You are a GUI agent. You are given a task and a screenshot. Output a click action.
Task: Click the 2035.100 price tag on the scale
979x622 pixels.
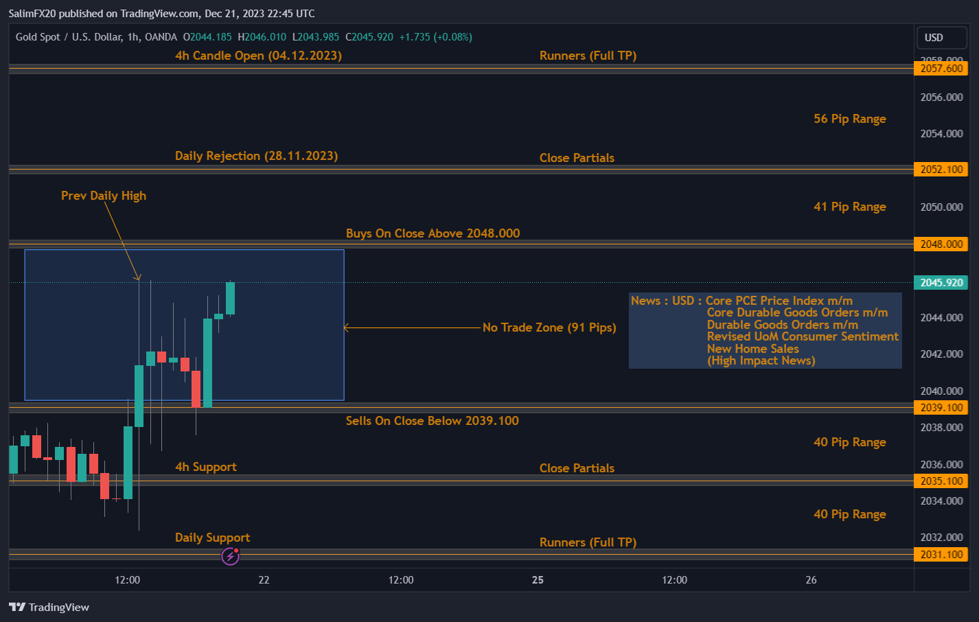pos(941,481)
